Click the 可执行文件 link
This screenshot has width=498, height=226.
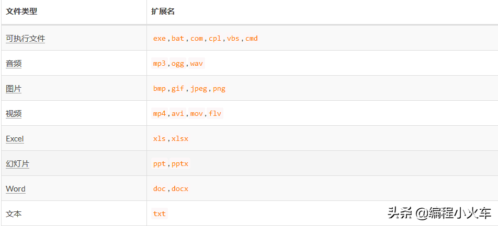tap(26, 39)
